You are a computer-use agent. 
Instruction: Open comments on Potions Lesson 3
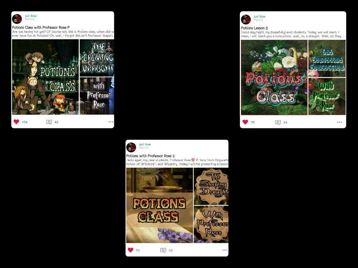tap(278, 122)
